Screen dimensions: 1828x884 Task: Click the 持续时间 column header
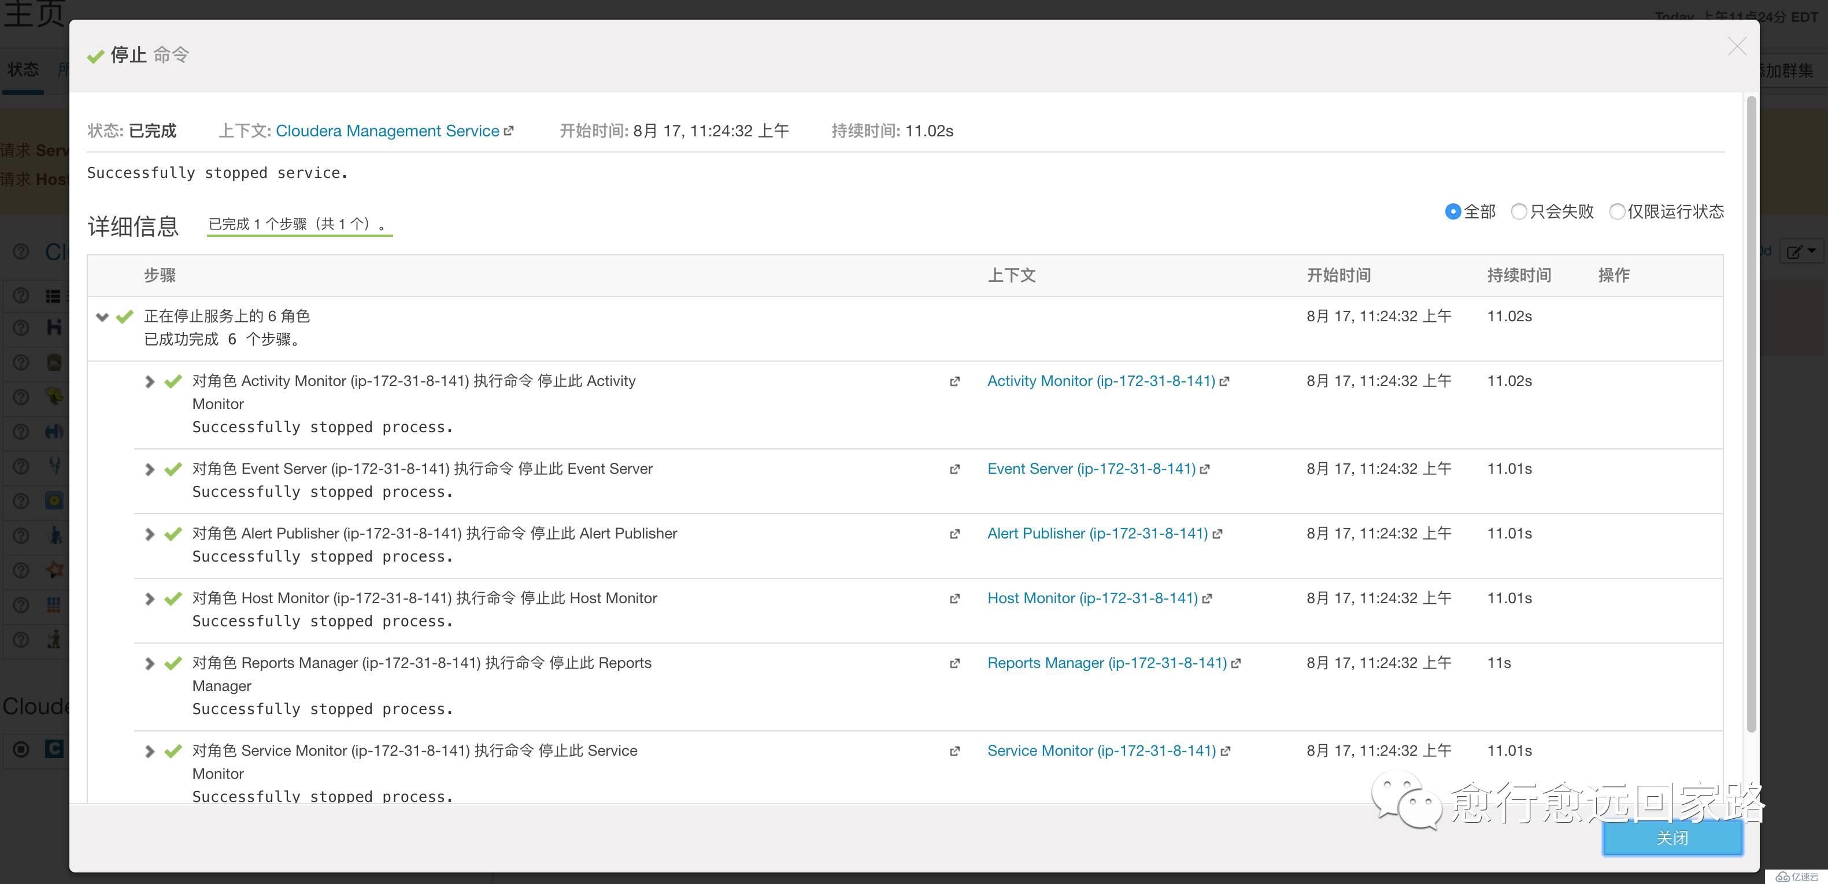1519,275
